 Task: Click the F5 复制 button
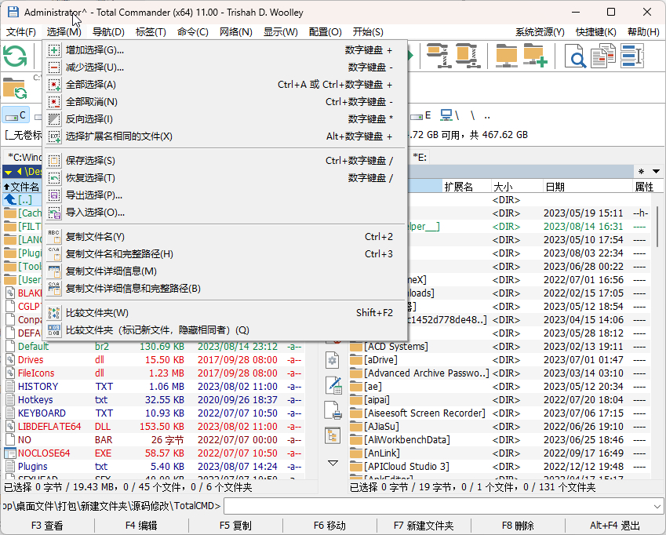click(236, 526)
